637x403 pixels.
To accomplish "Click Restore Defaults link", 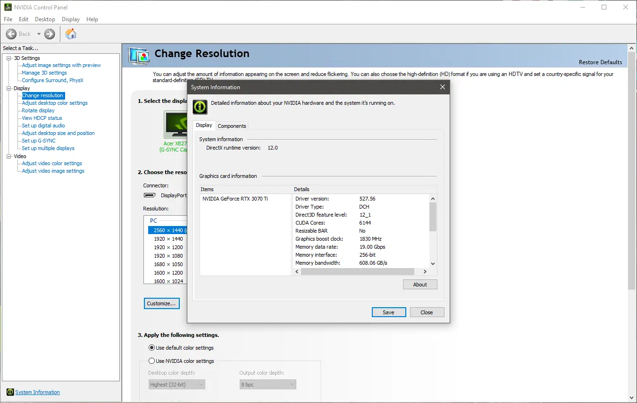I will (600, 62).
